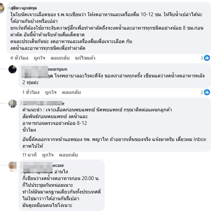Open the 11 นาที timestamp link
The width and height of the screenshot is (211, 211).
click(29, 155)
